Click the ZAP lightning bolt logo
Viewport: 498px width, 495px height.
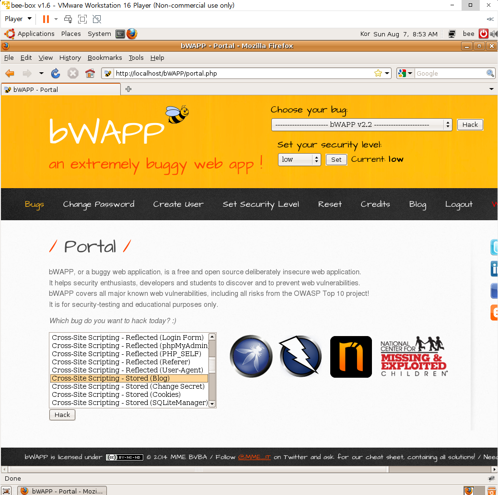[x=301, y=356]
